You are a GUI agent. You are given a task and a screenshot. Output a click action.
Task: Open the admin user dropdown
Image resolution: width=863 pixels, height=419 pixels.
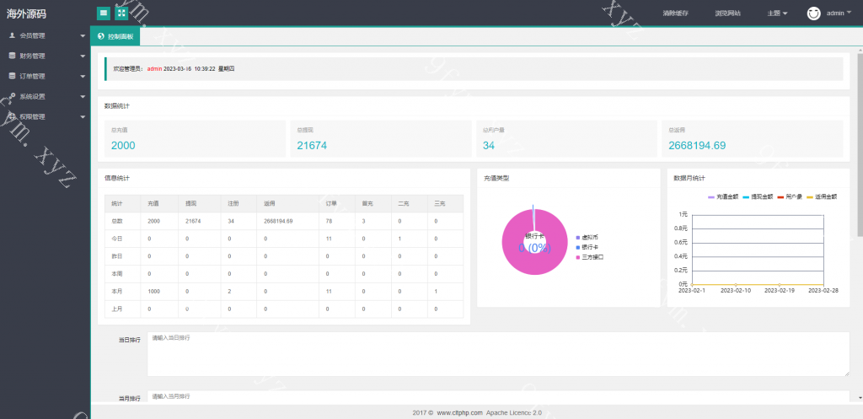839,13
